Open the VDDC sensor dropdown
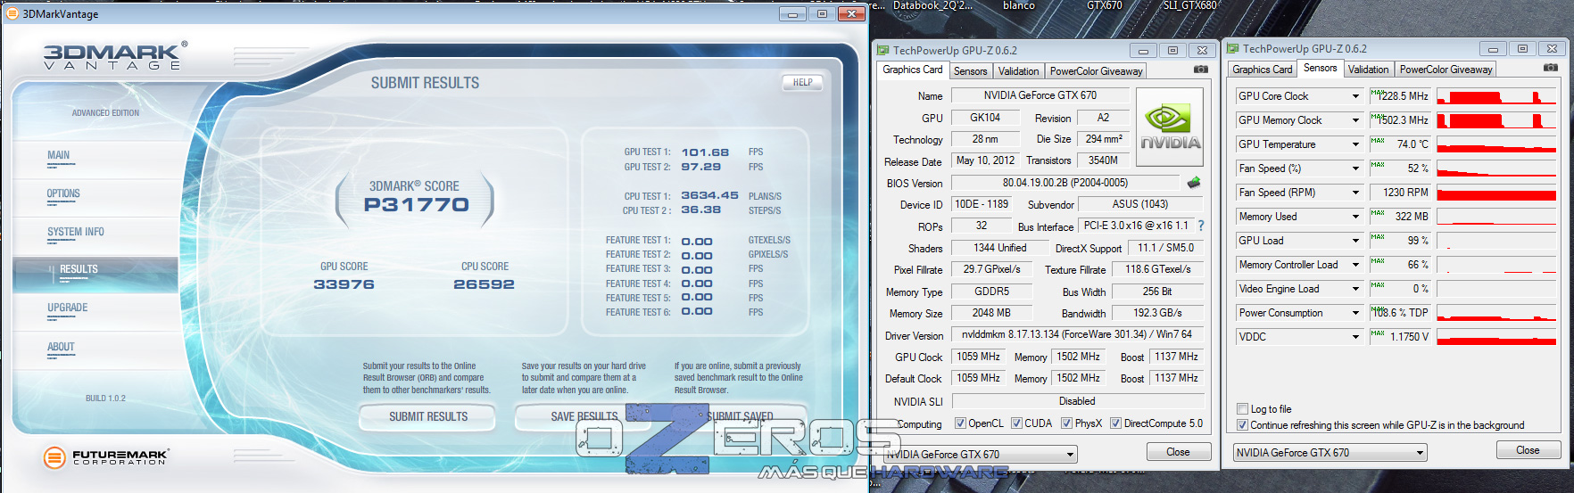1574x493 pixels. (1355, 337)
